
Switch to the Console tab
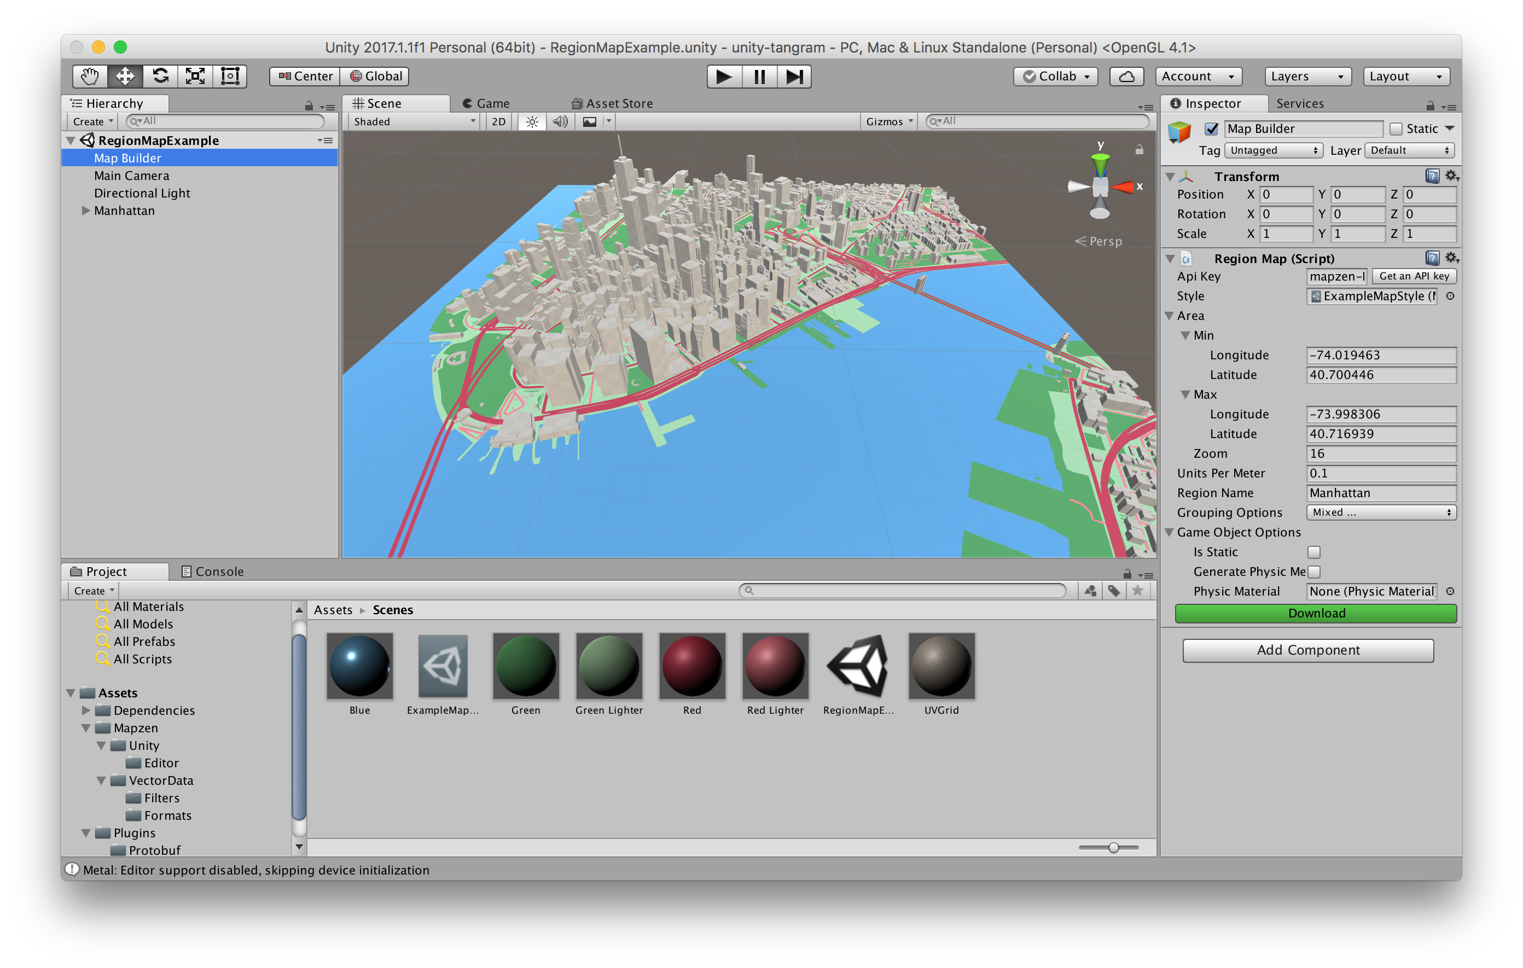[212, 572]
